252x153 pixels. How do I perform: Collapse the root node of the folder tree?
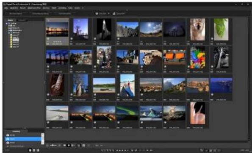click(x=7, y=23)
